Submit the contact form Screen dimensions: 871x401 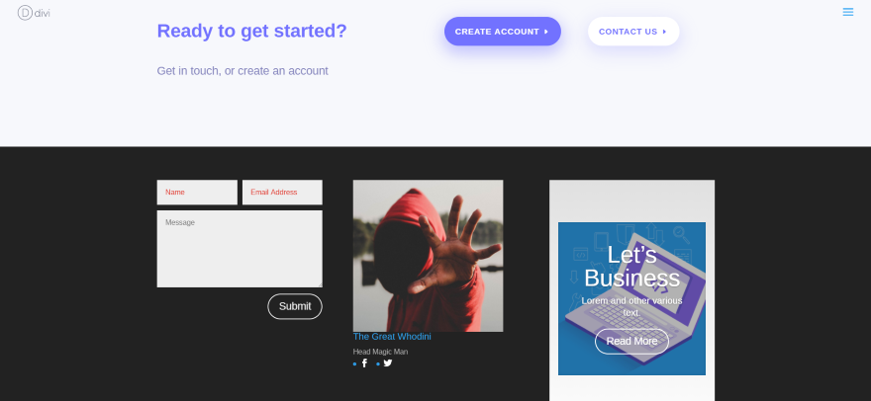click(x=295, y=306)
